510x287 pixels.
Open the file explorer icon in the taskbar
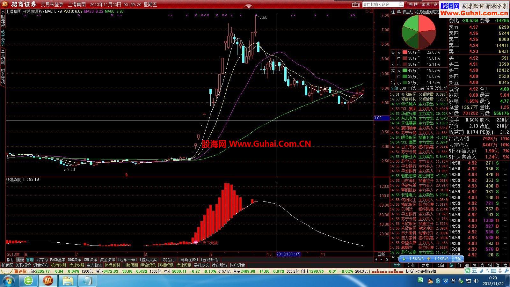click(x=68, y=281)
